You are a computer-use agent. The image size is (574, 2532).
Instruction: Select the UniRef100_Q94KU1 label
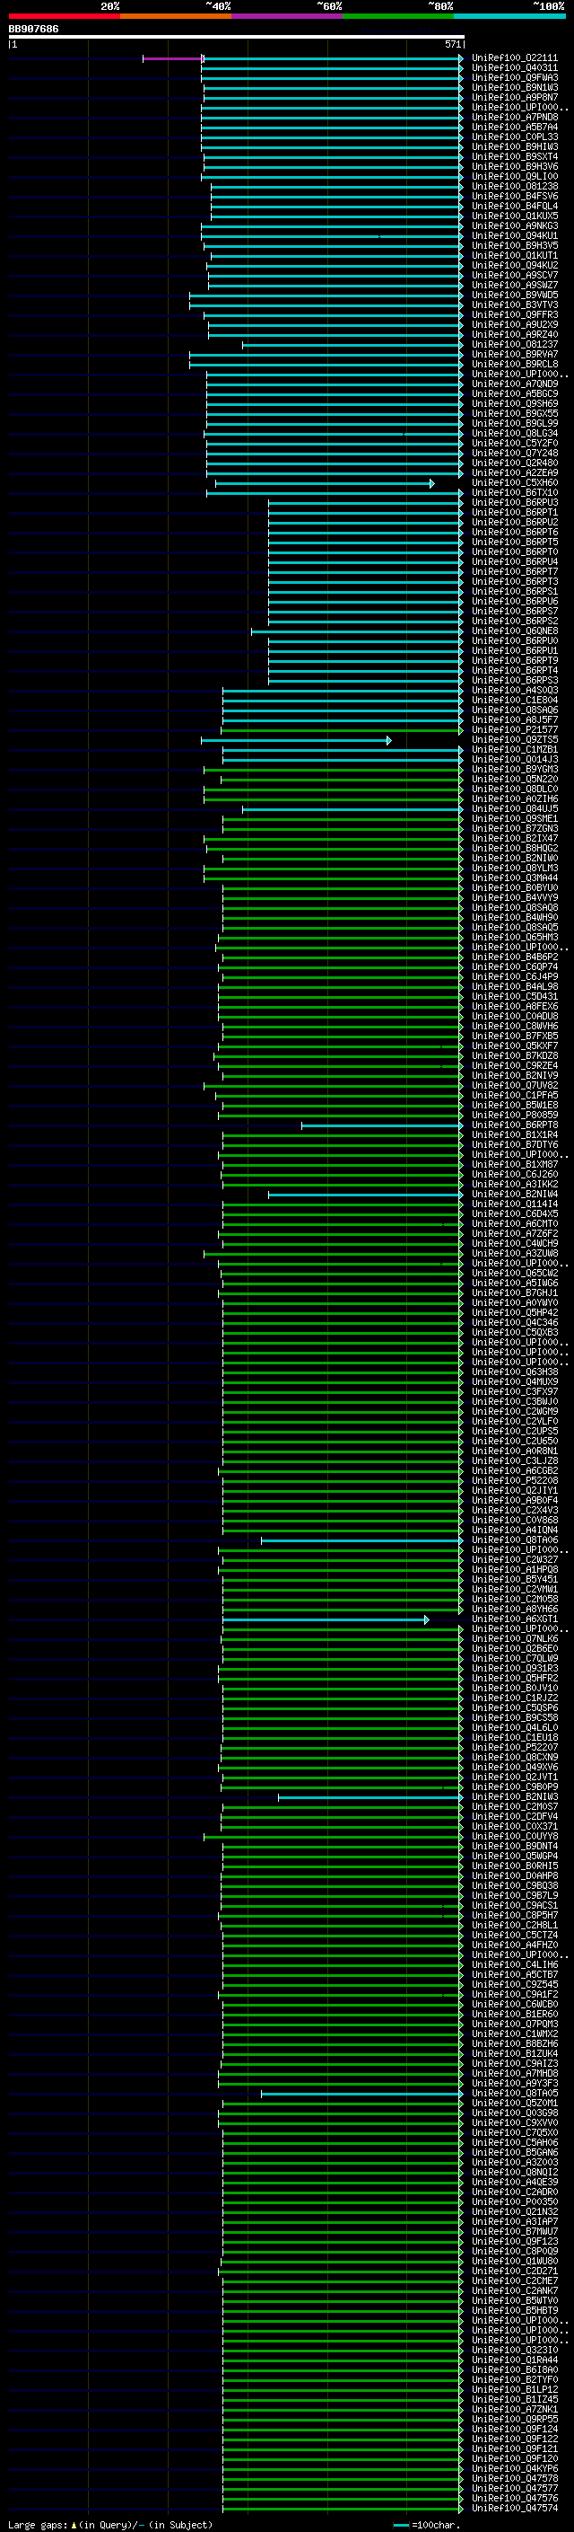(514, 236)
